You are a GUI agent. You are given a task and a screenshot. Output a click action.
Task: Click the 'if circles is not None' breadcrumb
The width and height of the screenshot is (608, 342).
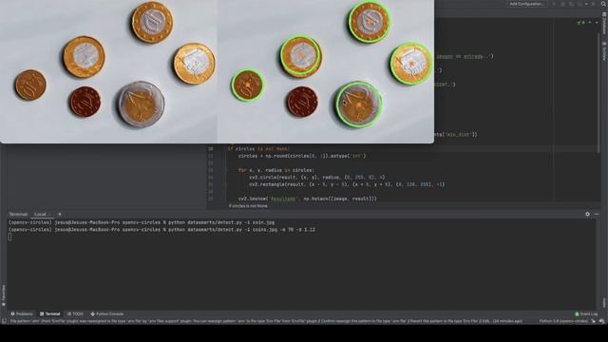pyautogui.click(x=248, y=206)
